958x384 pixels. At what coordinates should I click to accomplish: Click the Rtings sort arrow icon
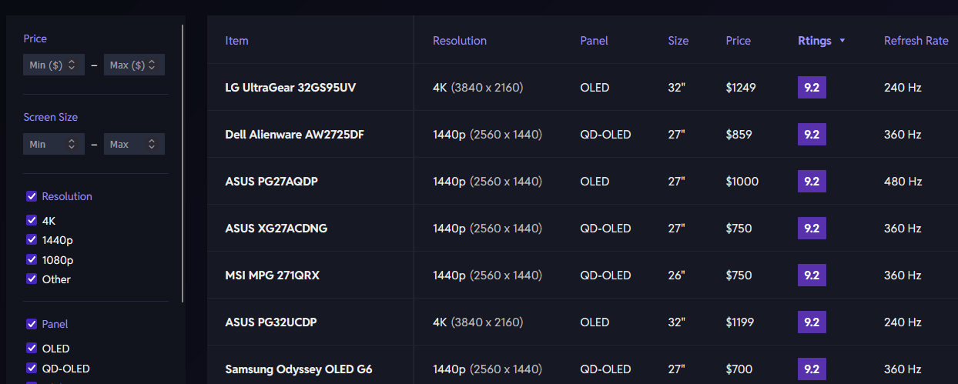(842, 41)
